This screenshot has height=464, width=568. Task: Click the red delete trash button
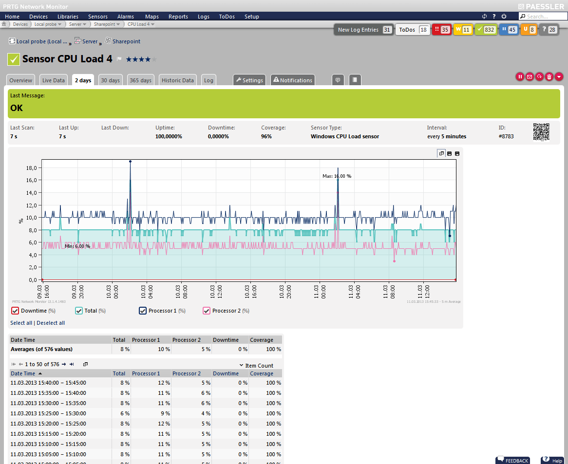pyautogui.click(x=549, y=76)
